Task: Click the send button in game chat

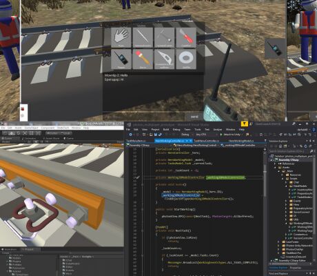Action: (194, 117)
